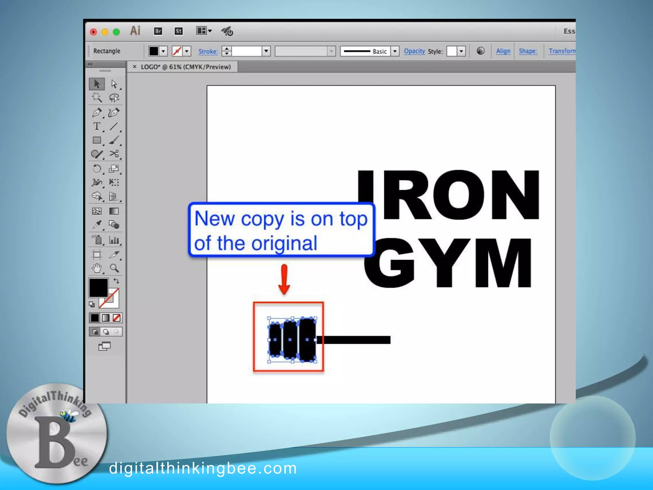Select the Zoom magnifier tool
The width and height of the screenshot is (653, 490).
click(x=114, y=268)
